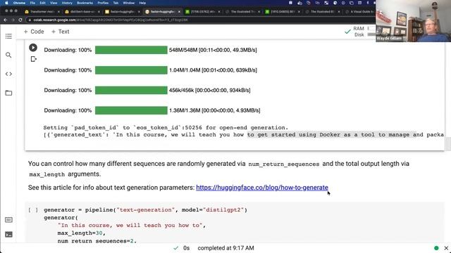Open the Apple menu
Viewport: 451px width, 253px height.
click(6, 3)
